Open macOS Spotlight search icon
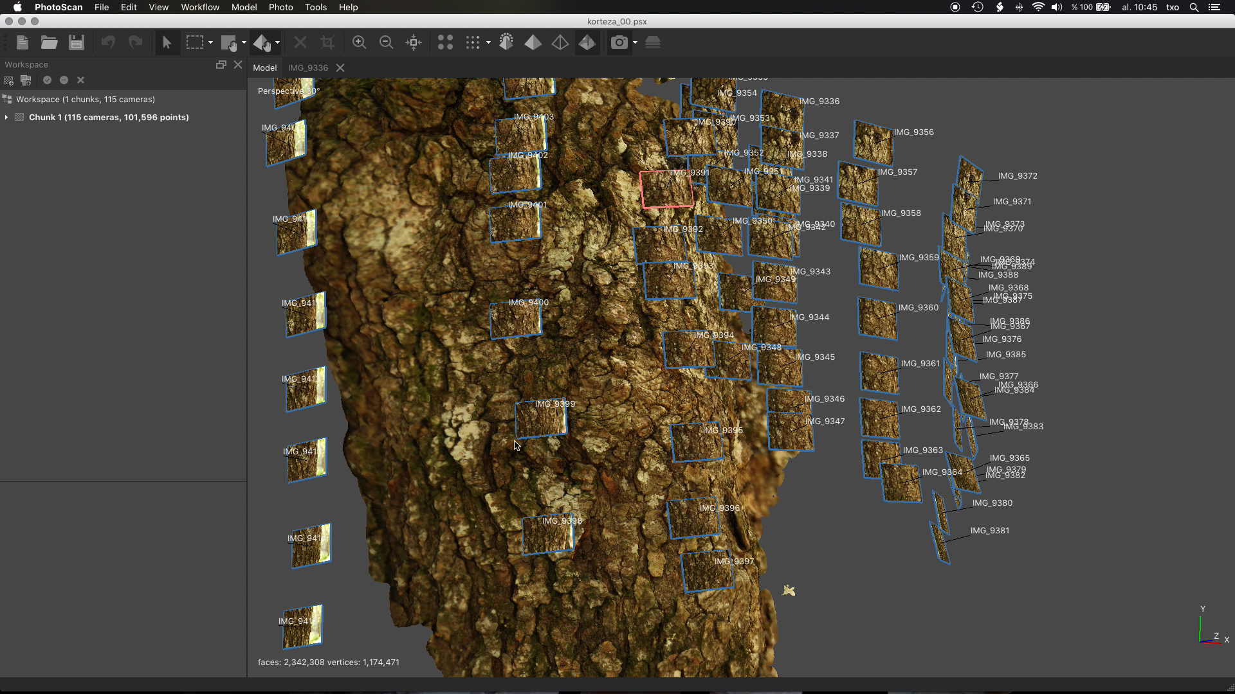The image size is (1235, 694). point(1194,7)
